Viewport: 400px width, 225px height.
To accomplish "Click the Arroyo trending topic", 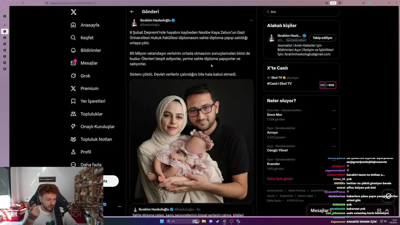I will point(272,132).
